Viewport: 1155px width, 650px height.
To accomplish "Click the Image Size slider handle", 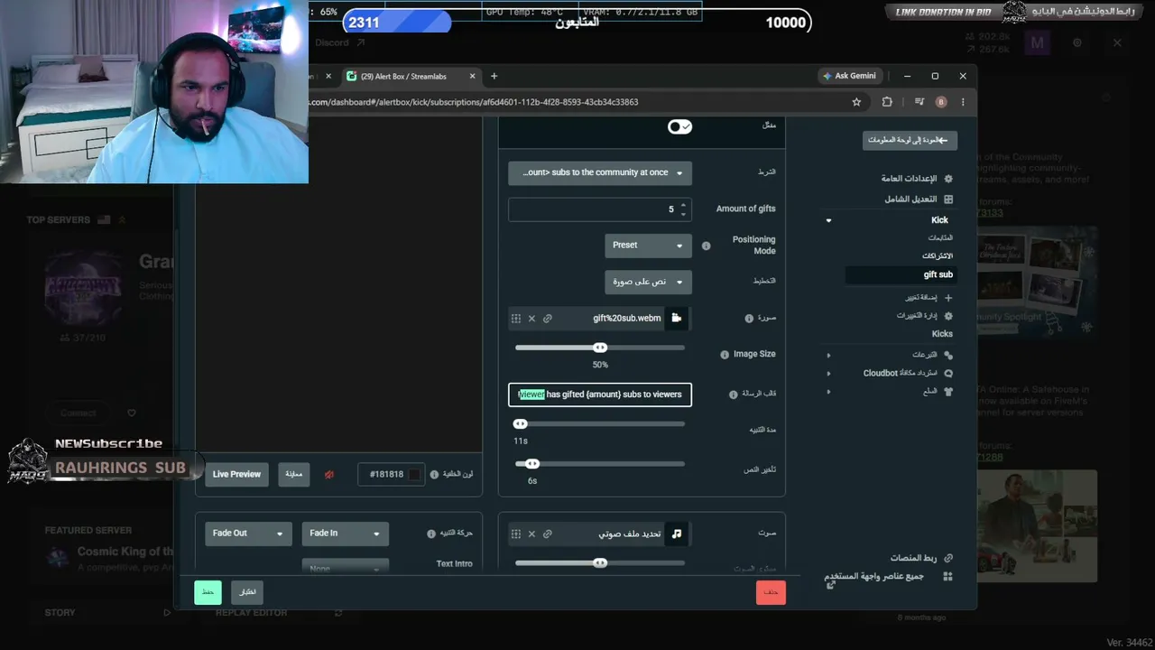I will click(600, 348).
